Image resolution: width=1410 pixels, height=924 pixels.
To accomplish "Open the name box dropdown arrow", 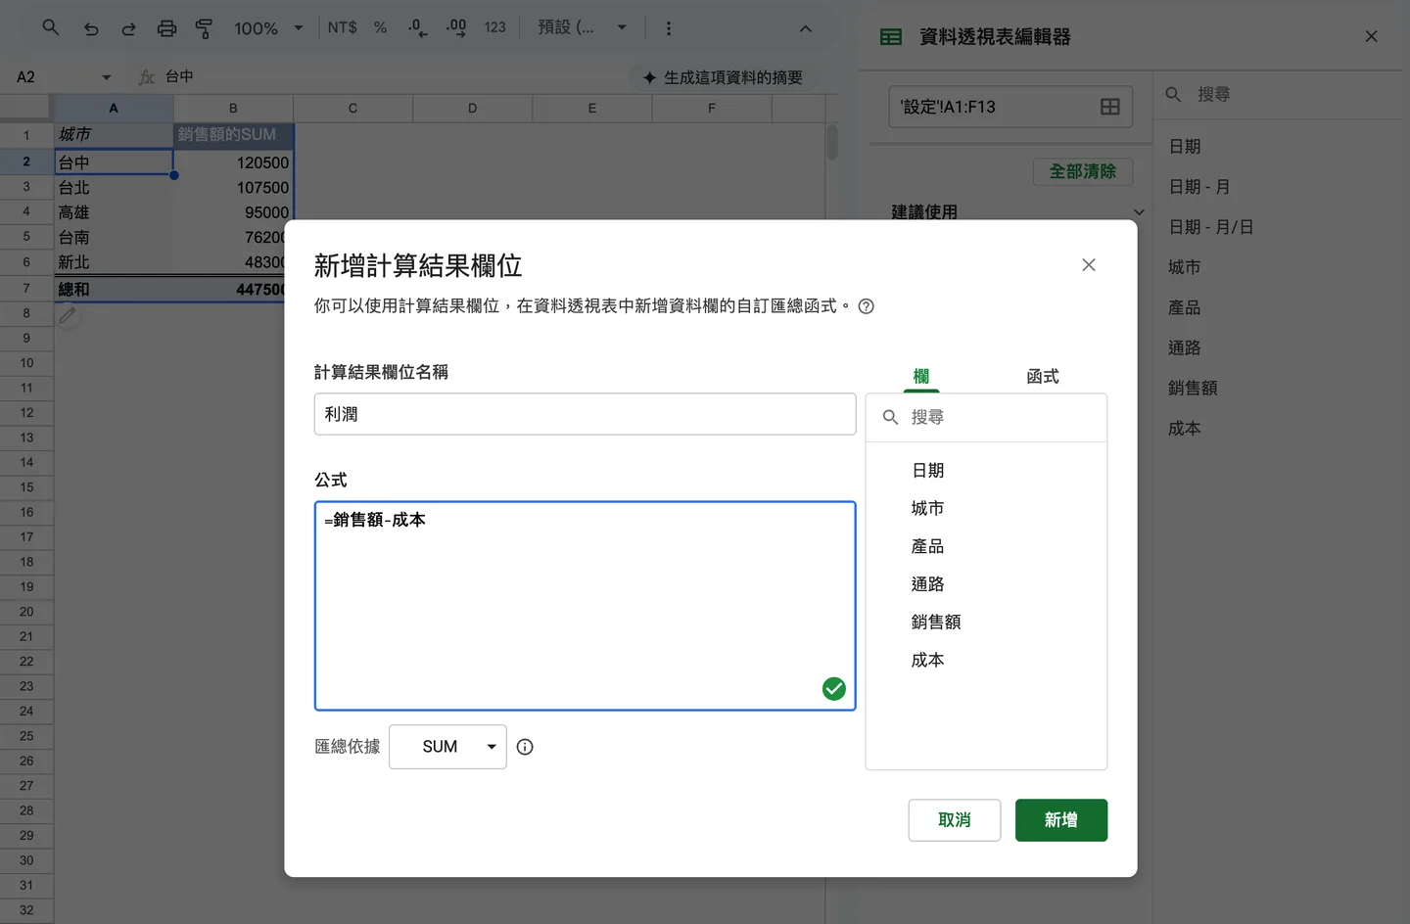I will tap(107, 77).
